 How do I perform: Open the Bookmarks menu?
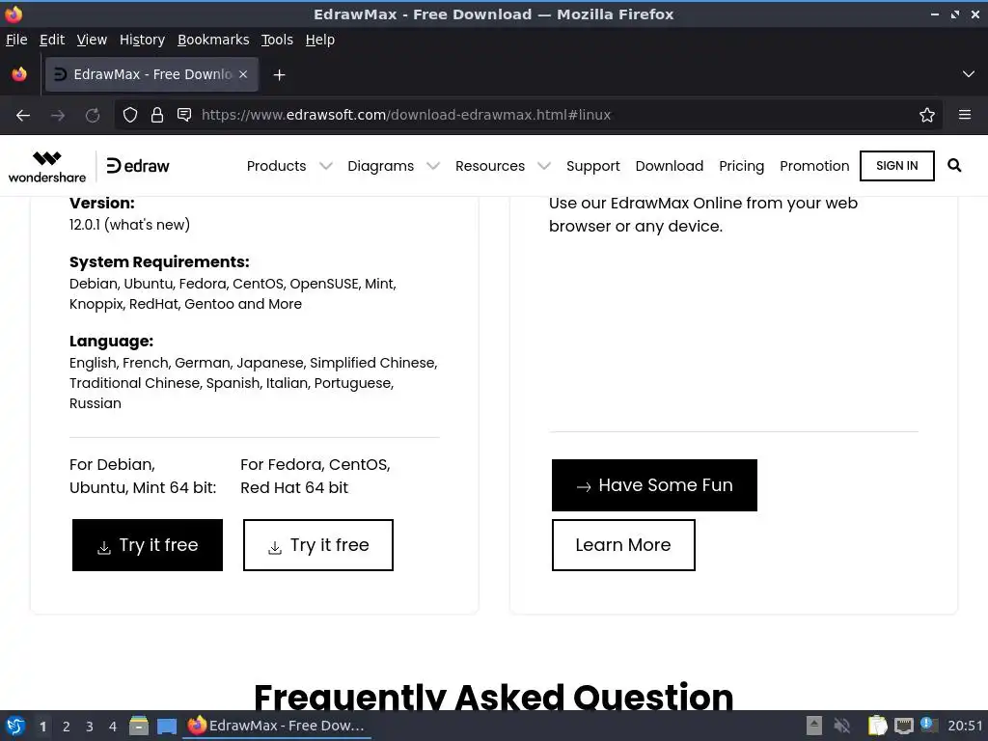click(x=213, y=40)
